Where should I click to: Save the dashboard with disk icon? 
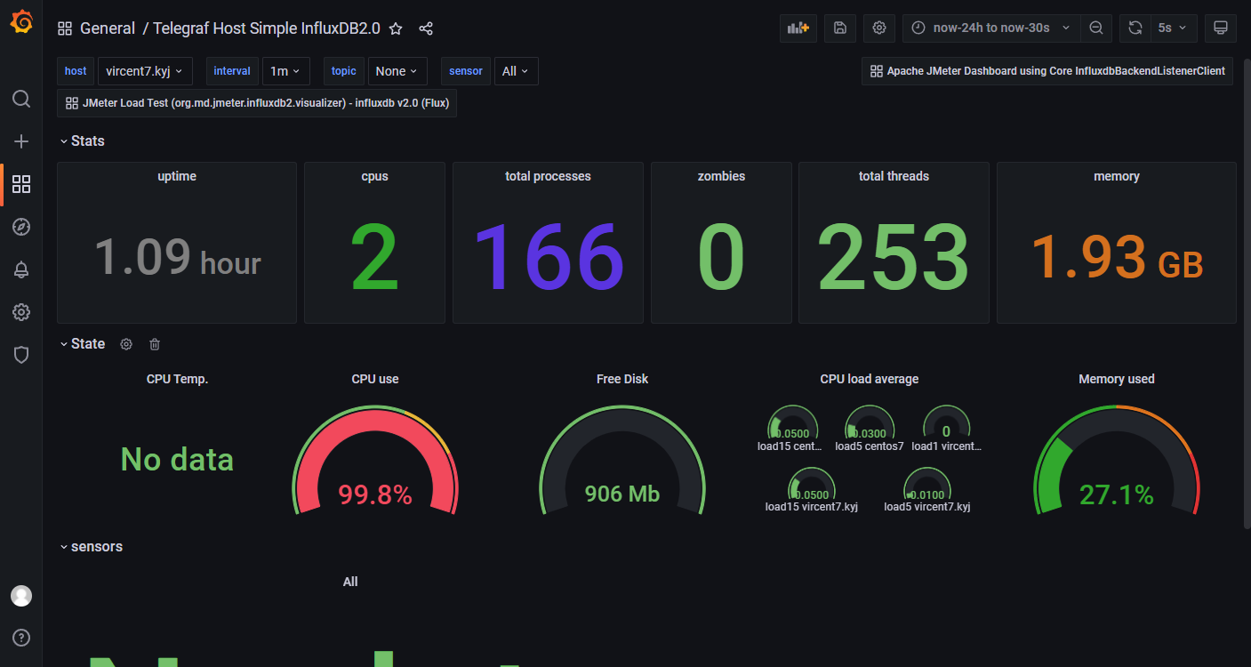(x=840, y=28)
